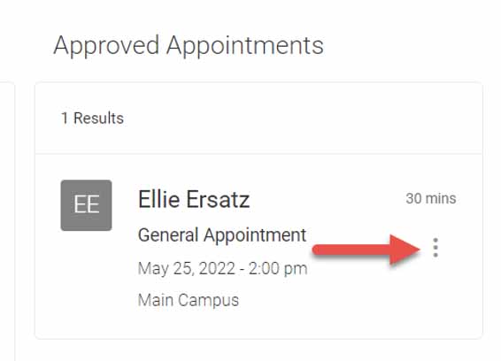Click the red arrow's shaft
This screenshot has width=501, height=361.
tap(351, 250)
